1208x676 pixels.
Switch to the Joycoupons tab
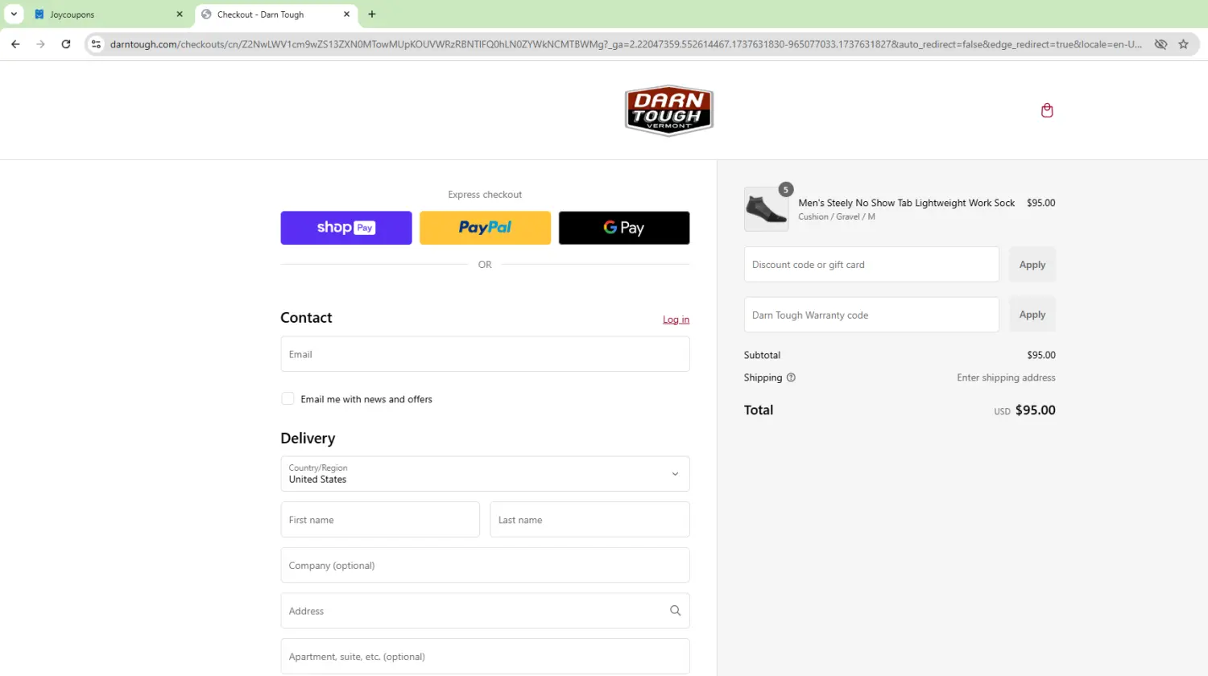tap(109, 14)
